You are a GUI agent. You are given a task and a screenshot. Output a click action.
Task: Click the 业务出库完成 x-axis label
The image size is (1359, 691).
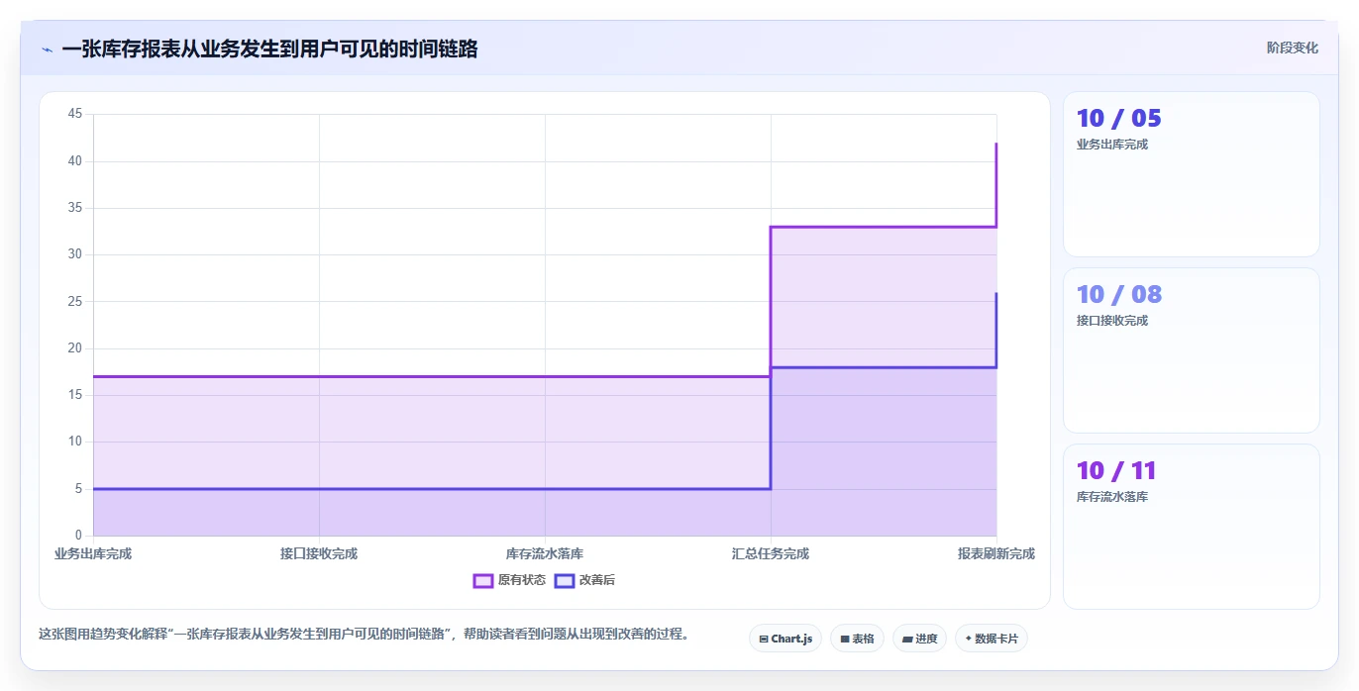pos(93,553)
